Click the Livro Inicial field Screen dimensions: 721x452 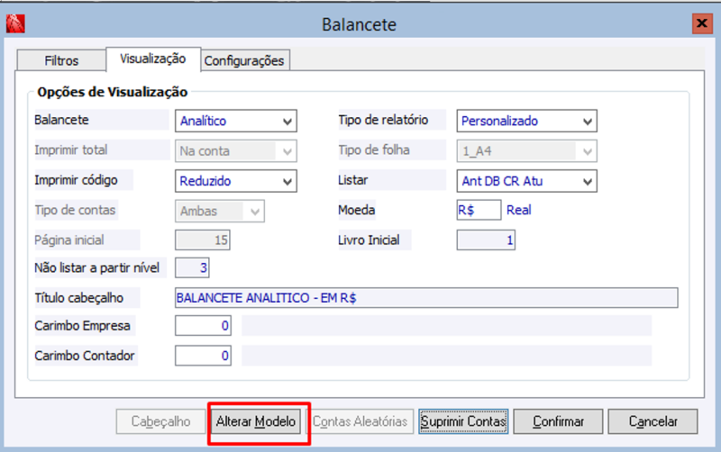coord(486,240)
